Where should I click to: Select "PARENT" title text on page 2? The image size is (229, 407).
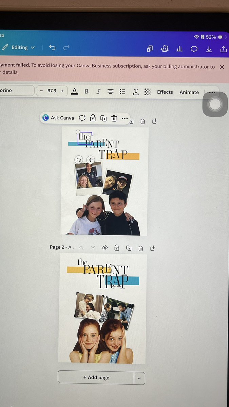point(106,270)
